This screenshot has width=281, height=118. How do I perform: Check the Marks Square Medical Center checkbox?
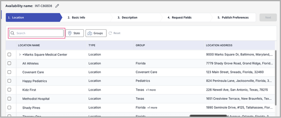click(x=9, y=55)
